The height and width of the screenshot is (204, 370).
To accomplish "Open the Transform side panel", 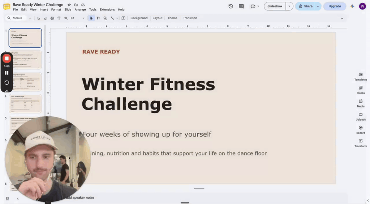I will 361,143.
